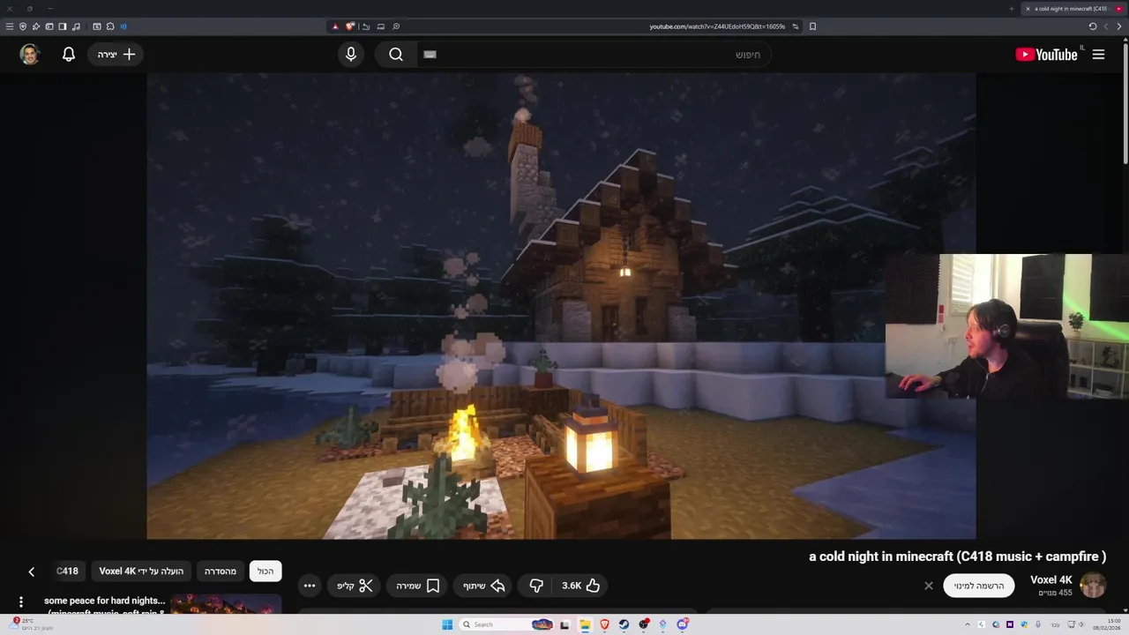Image resolution: width=1129 pixels, height=635 pixels.
Task: Open the more actions three-dot menu
Action: click(309, 586)
